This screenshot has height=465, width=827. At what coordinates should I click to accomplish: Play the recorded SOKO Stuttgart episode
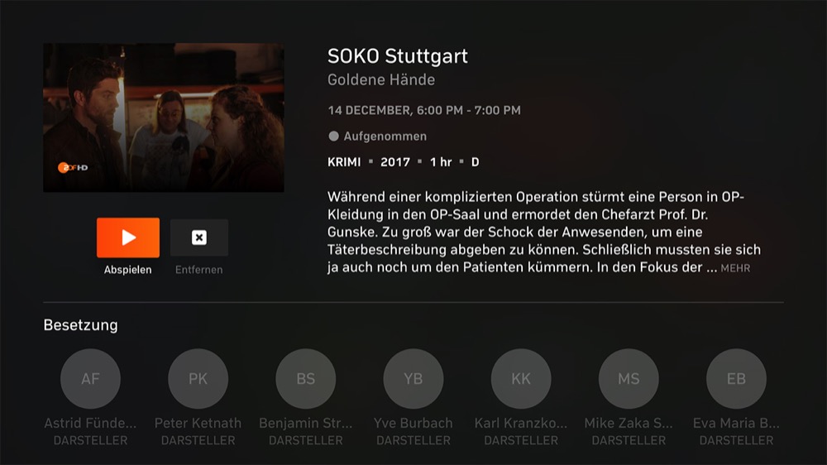[x=127, y=237]
